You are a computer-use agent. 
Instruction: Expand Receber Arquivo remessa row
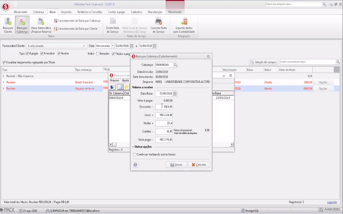click(3, 88)
